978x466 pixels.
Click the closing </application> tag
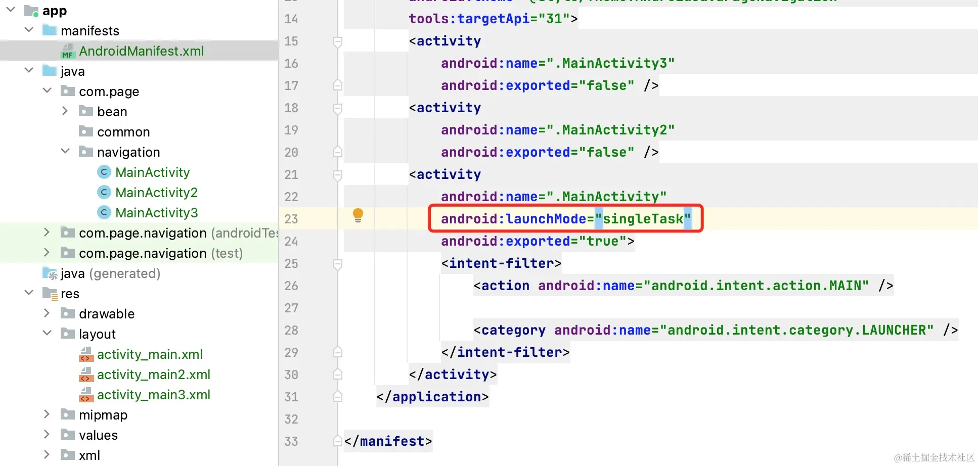point(432,397)
